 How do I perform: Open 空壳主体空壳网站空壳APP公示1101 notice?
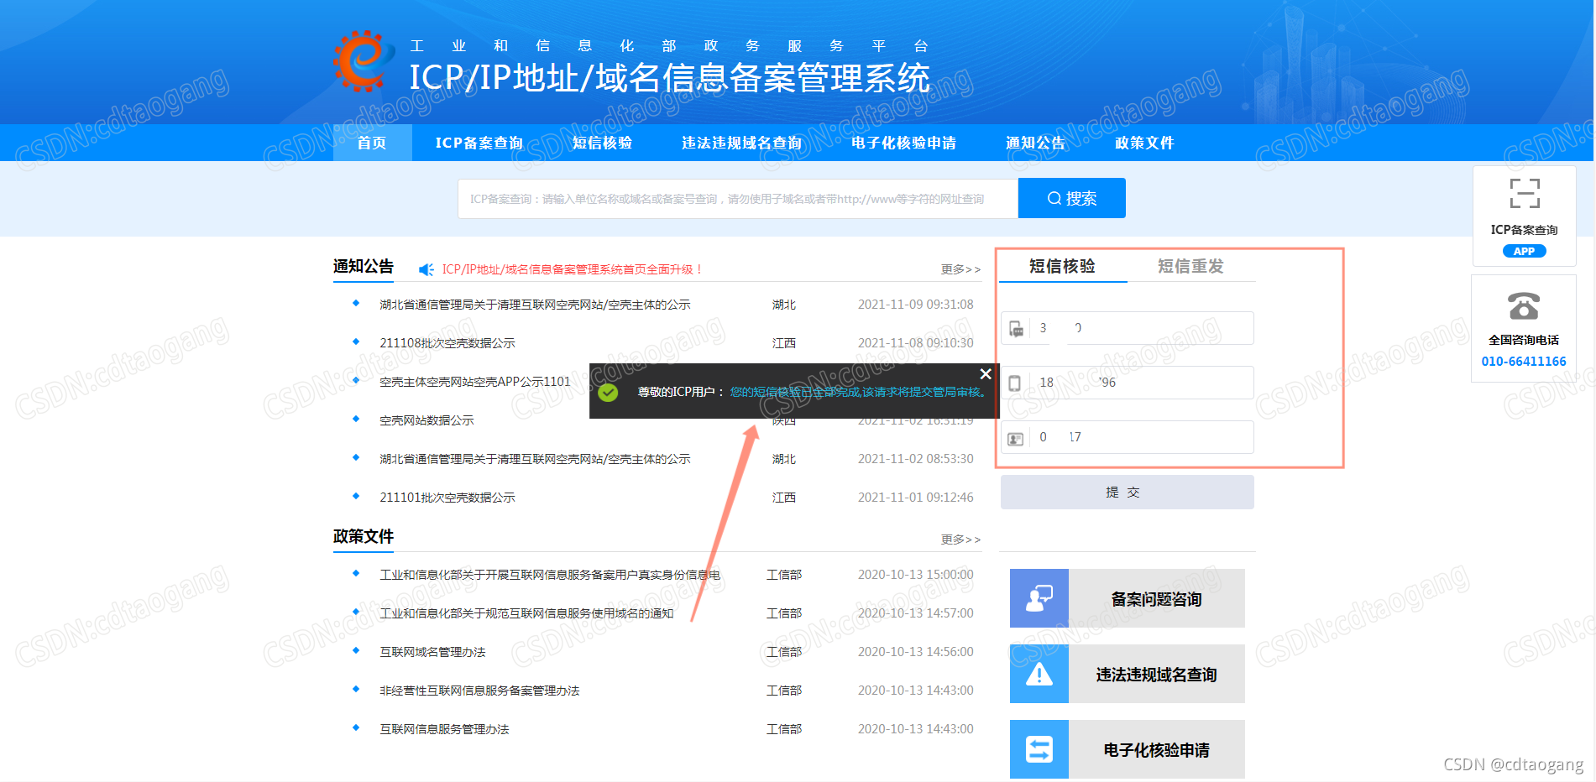(475, 382)
